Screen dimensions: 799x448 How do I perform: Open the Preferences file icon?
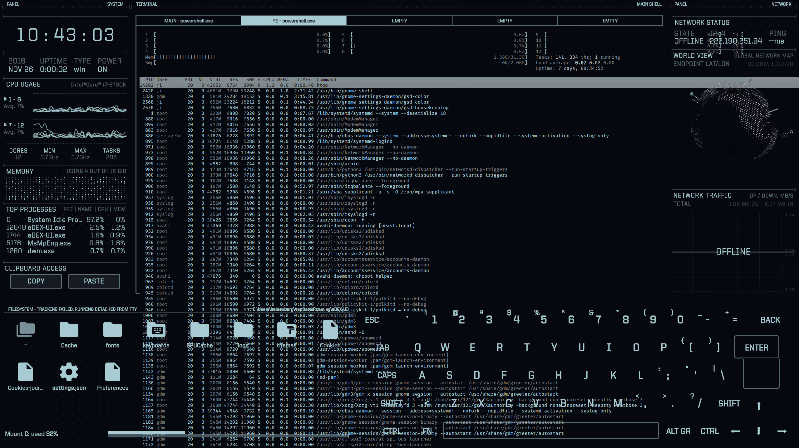pyautogui.click(x=112, y=372)
